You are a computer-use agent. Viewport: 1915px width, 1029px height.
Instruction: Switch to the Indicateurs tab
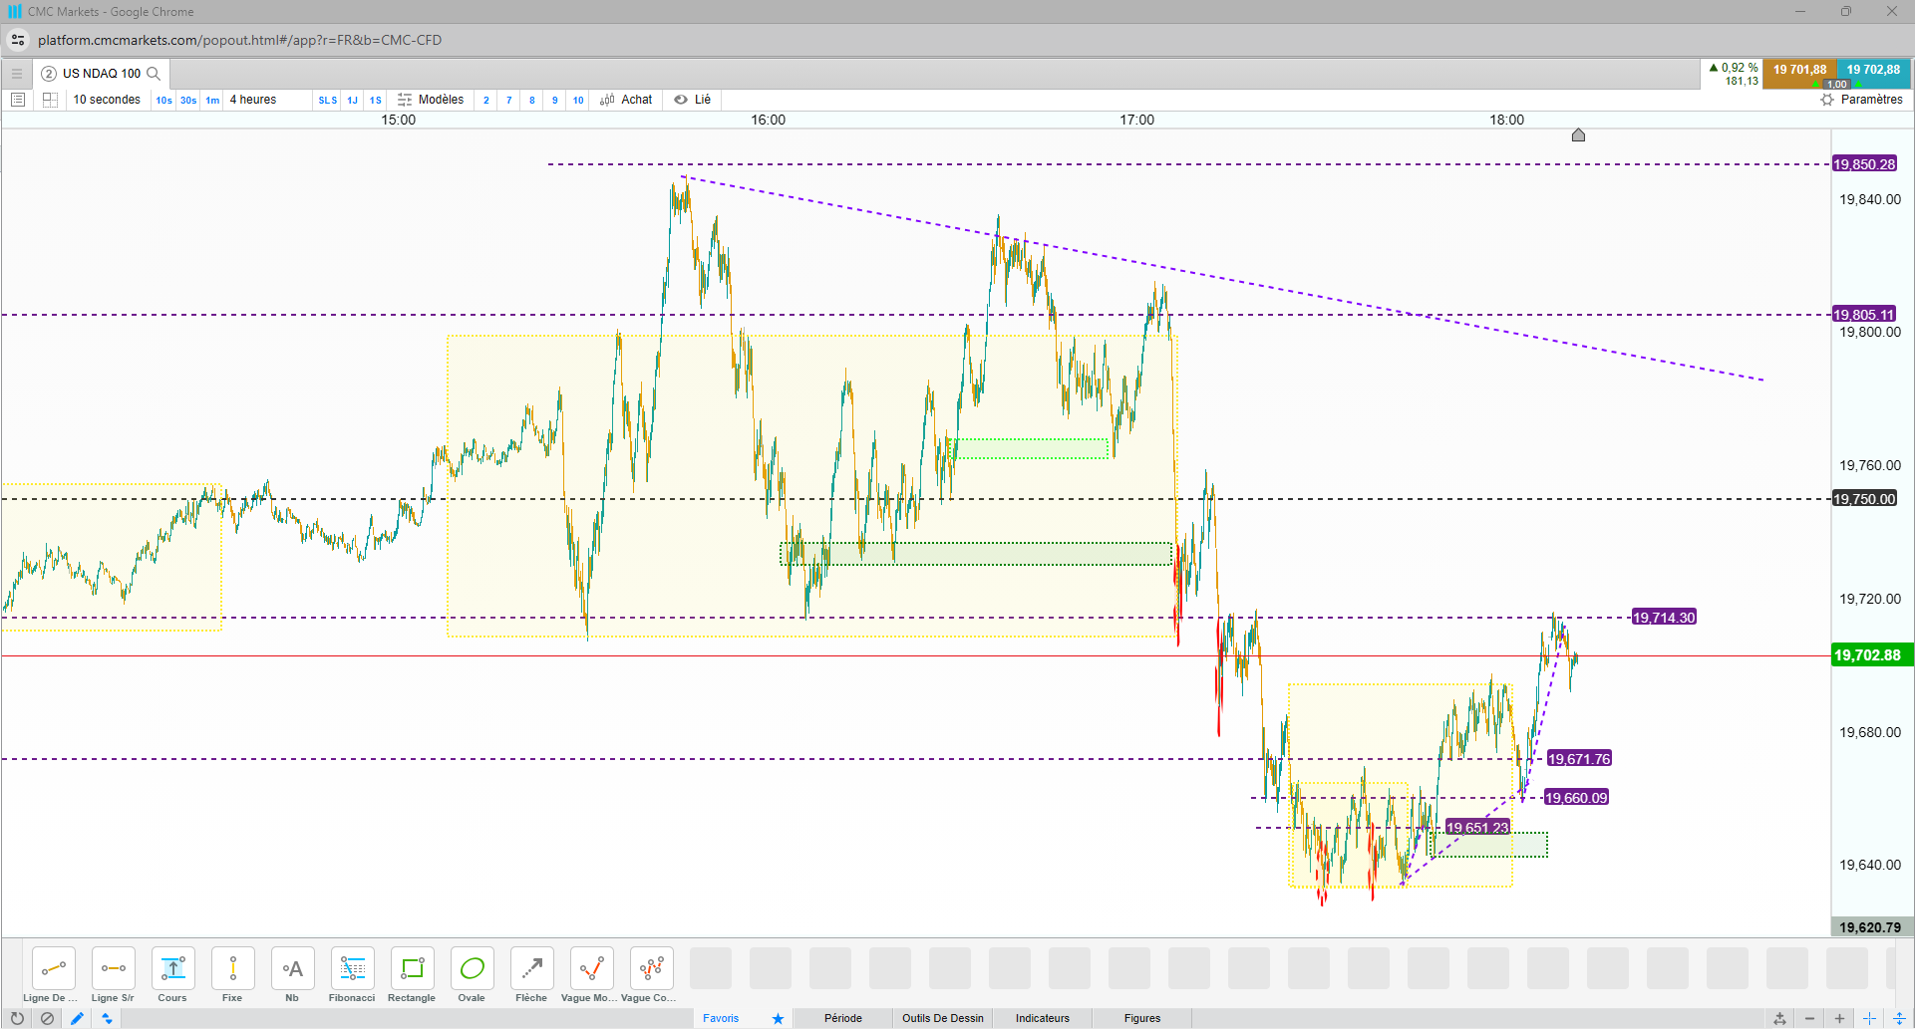1042,1018
